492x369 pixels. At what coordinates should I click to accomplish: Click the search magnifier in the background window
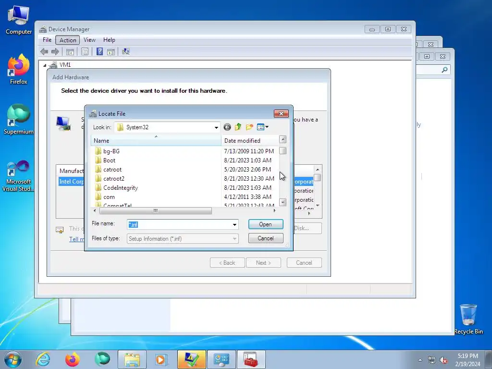click(x=444, y=70)
